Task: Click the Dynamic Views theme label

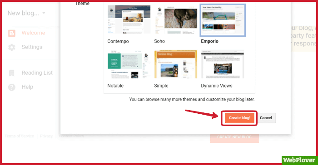Action: click(x=217, y=86)
